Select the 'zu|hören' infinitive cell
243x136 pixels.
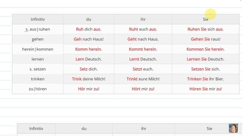tap(38, 89)
